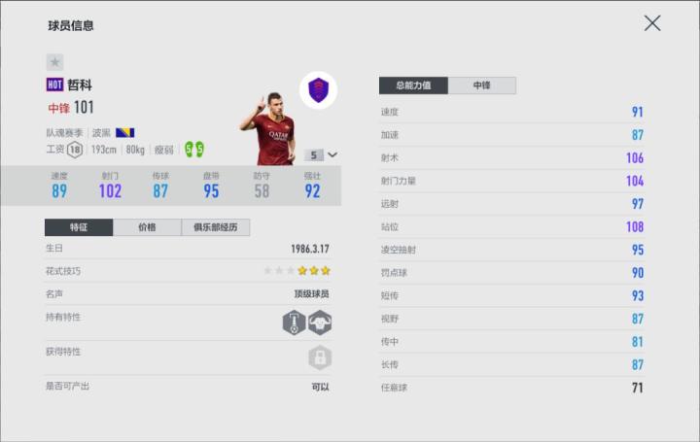Select the 总能力值 toggle button

point(413,85)
